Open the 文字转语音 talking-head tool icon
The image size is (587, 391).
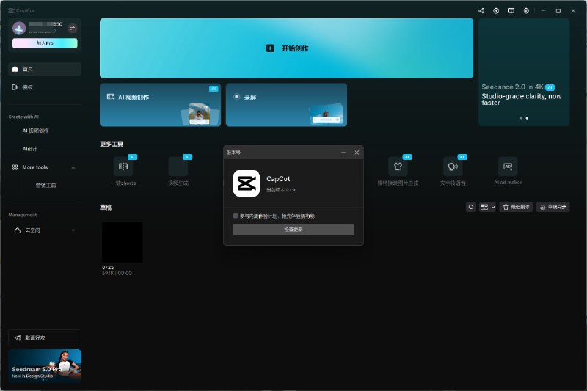coord(453,166)
